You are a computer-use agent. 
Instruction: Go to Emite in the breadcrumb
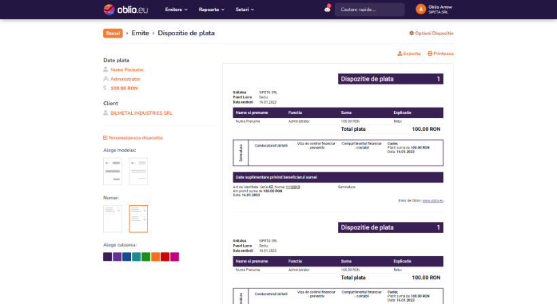(140, 33)
